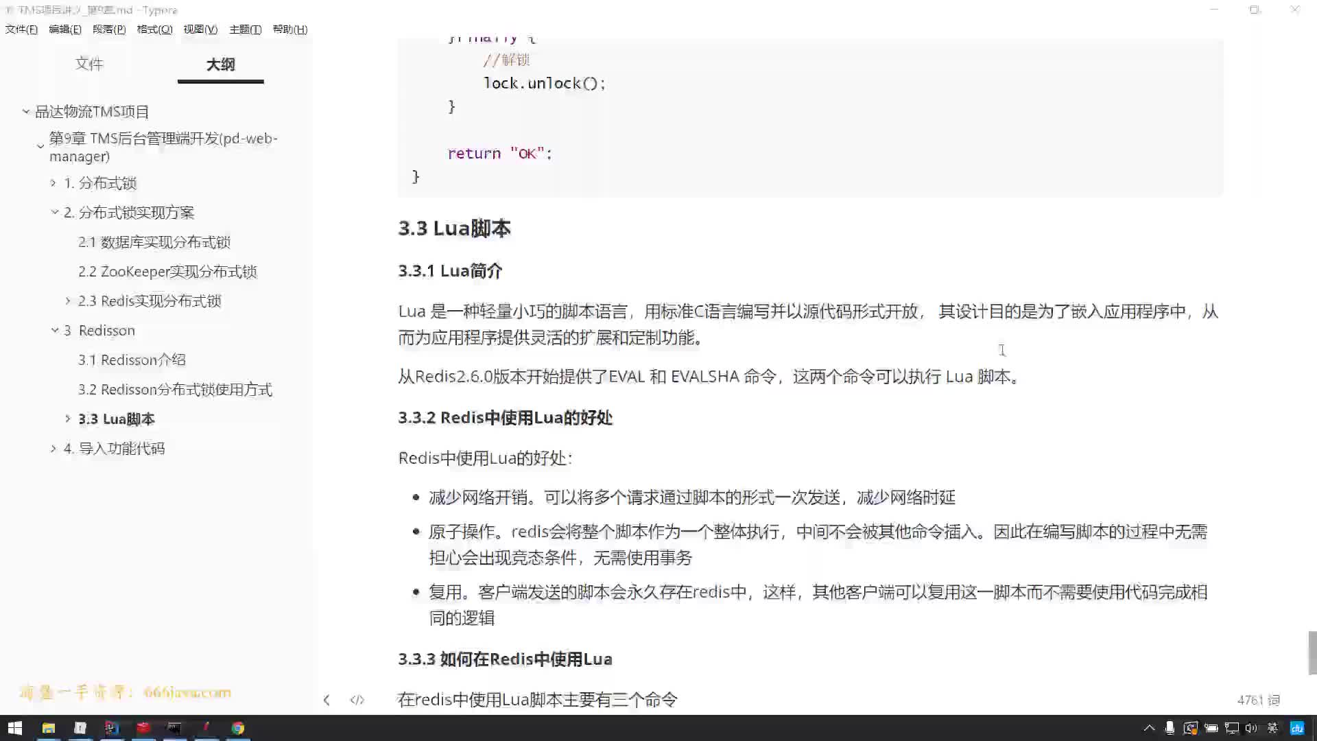Viewport: 1317px width, 741px height.
Task: Jump to 1. 分布式锁 in outline
Action: pos(100,183)
